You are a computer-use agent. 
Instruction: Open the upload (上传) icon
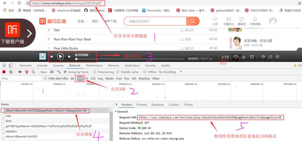tap(215, 21)
